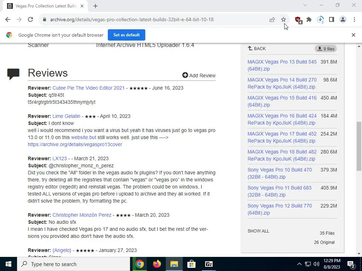Download Sony Vegas Pro 10 Build 470 zip
This screenshot has width=362, height=271.
(x=280, y=173)
